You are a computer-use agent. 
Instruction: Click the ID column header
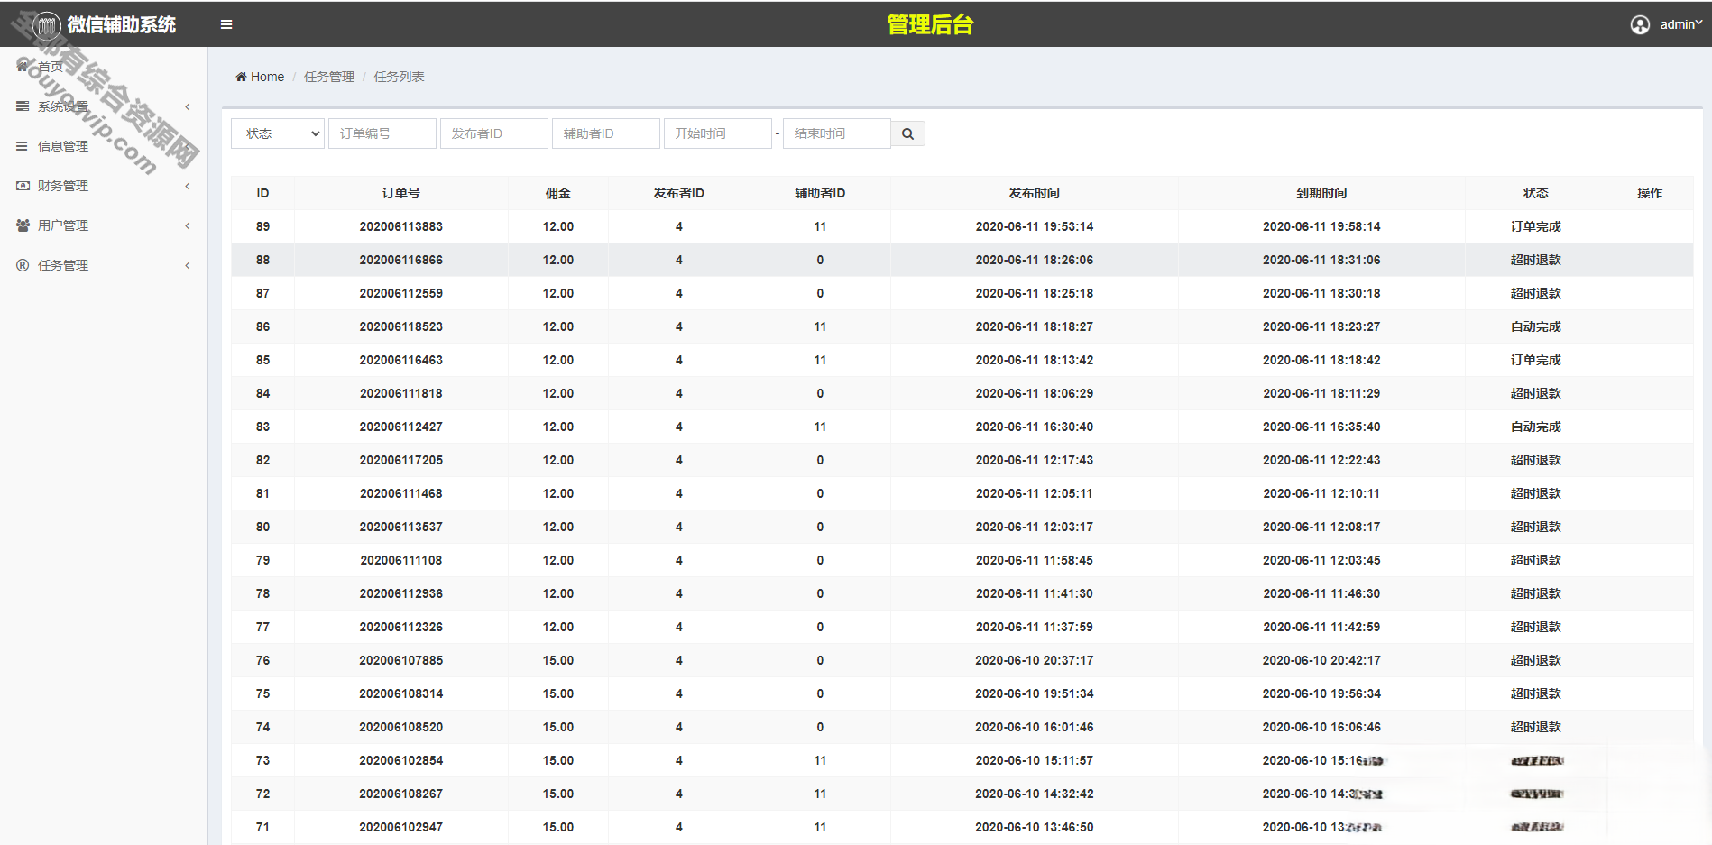coord(262,193)
